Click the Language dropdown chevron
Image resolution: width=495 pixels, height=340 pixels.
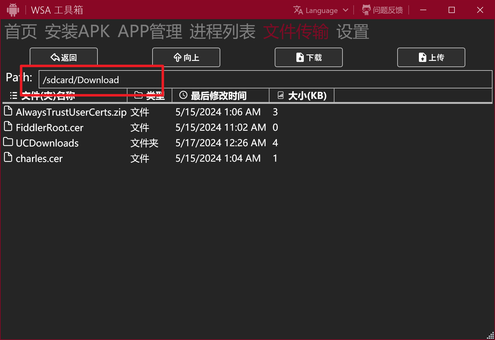[346, 10]
